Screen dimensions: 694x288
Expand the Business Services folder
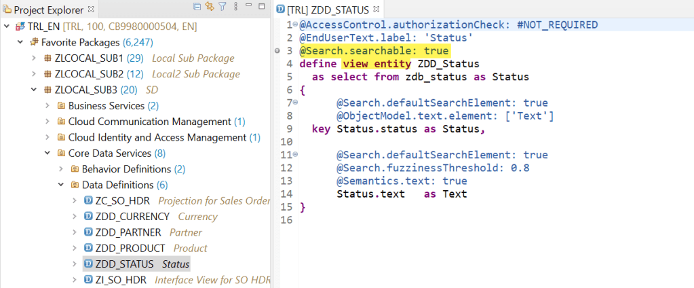pyautogui.click(x=47, y=106)
